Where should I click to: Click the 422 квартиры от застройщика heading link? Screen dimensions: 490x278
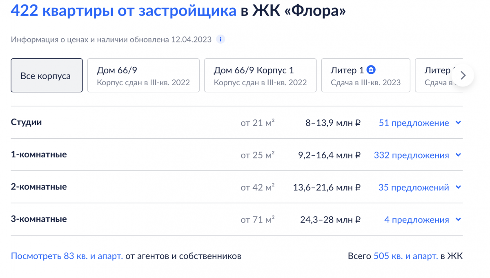point(123,11)
